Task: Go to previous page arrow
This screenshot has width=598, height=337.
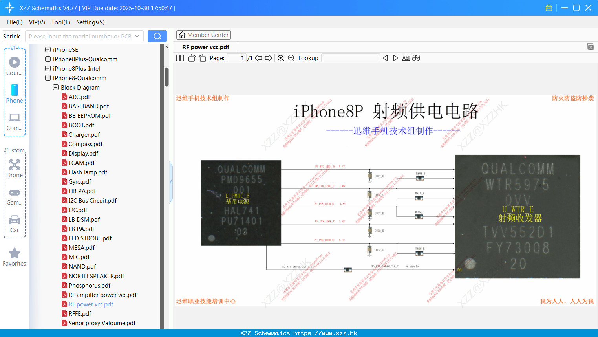Action: [258, 58]
